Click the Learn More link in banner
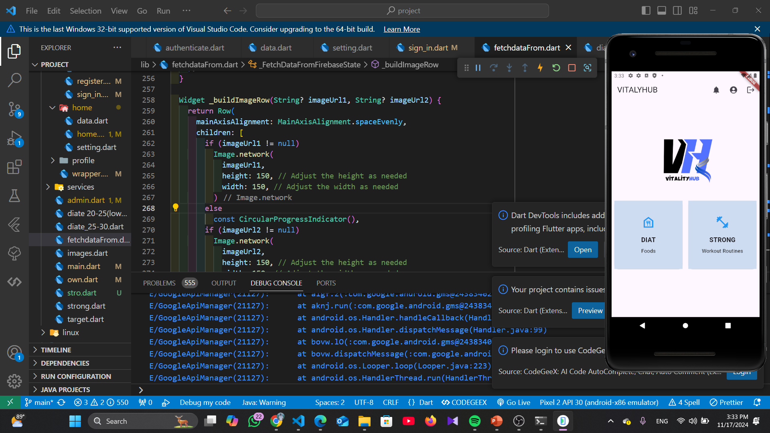The width and height of the screenshot is (770, 433). pyautogui.click(x=402, y=29)
